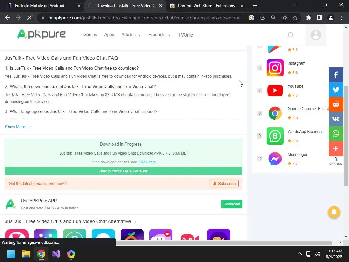Click the 'Click here' download link

click(x=147, y=162)
